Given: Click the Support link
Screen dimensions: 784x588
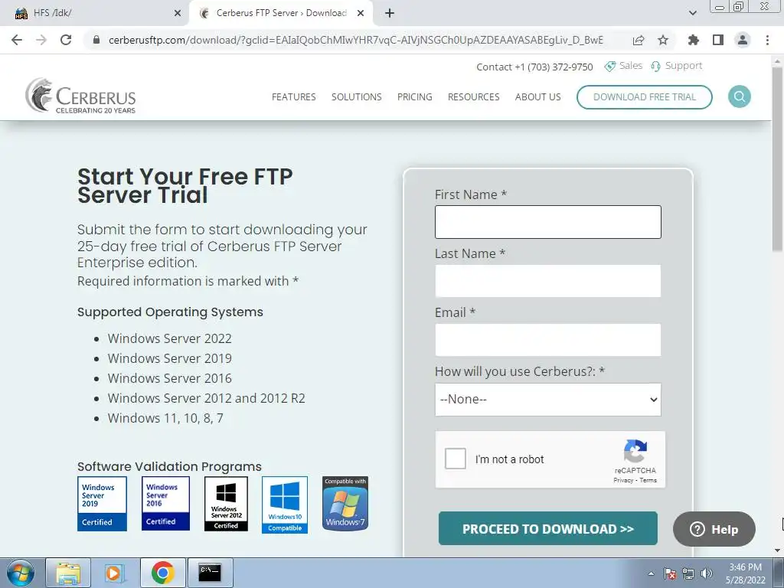Looking at the screenshot, I should coord(684,66).
